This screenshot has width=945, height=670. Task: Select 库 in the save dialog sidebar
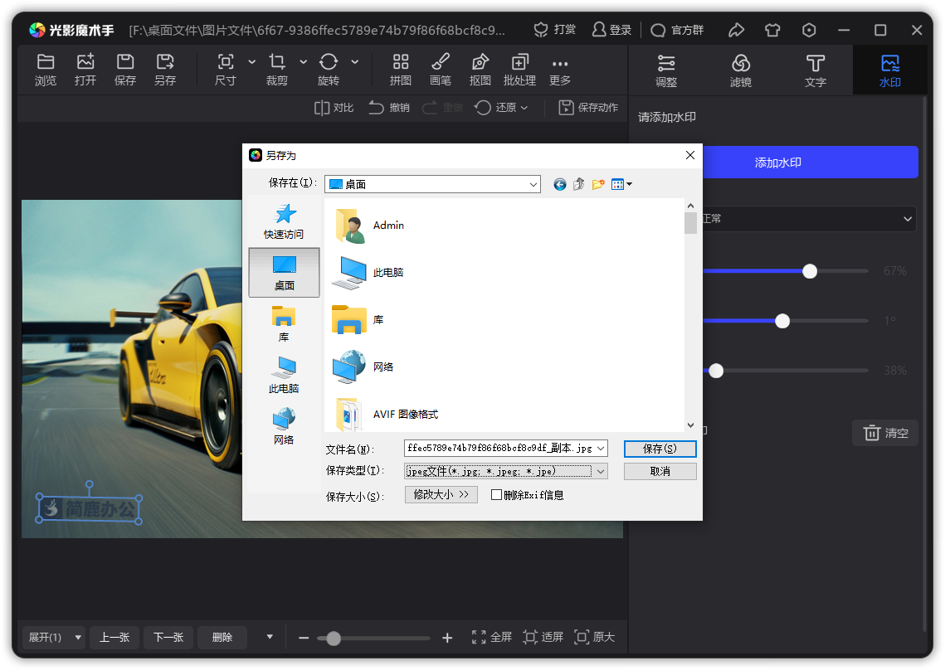point(284,323)
